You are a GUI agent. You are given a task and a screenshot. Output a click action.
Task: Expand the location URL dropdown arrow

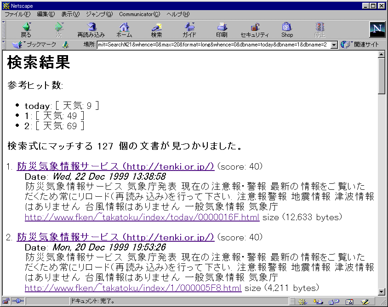(x=334, y=45)
